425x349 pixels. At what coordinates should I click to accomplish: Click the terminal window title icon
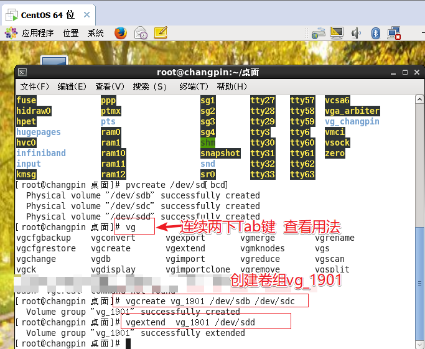pos(22,72)
